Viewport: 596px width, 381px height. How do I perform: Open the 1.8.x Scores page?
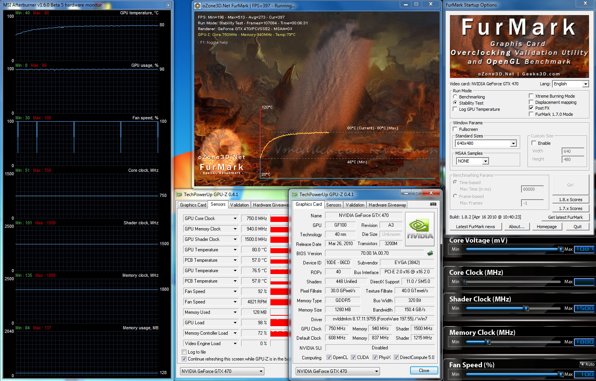570,200
